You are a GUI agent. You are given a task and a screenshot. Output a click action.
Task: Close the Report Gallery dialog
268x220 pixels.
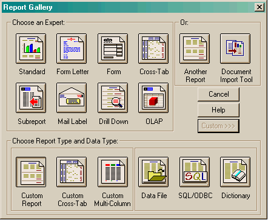260,7
